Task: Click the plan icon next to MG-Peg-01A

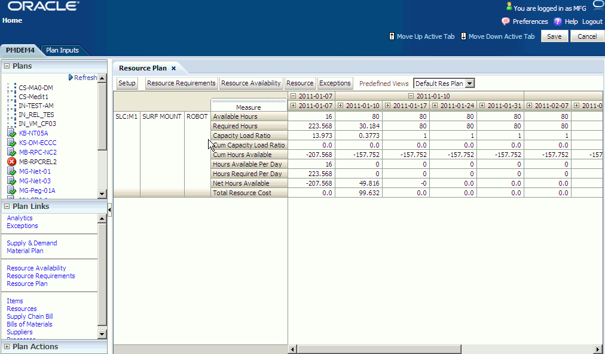Action: pos(12,190)
